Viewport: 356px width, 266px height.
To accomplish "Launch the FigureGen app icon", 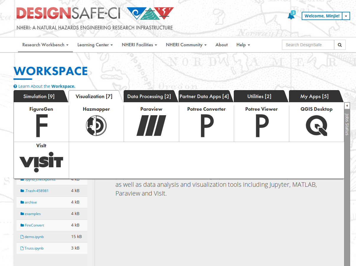I will point(41,126).
